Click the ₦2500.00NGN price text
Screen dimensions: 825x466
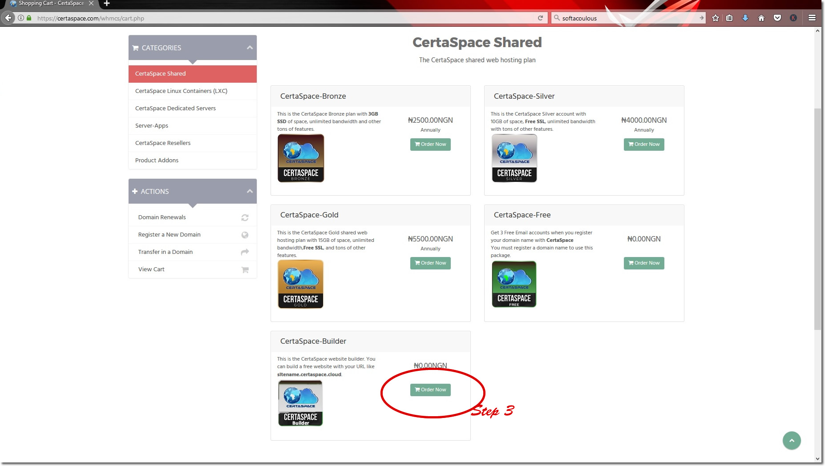(x=430, y=120)
